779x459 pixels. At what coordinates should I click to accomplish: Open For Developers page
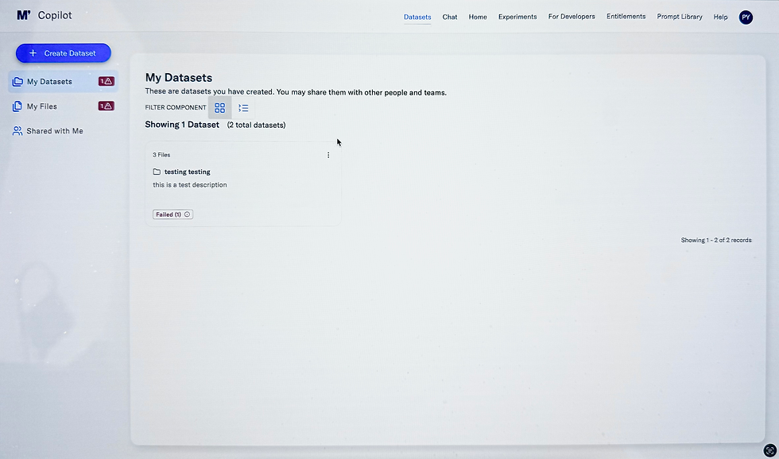point(572,17)
